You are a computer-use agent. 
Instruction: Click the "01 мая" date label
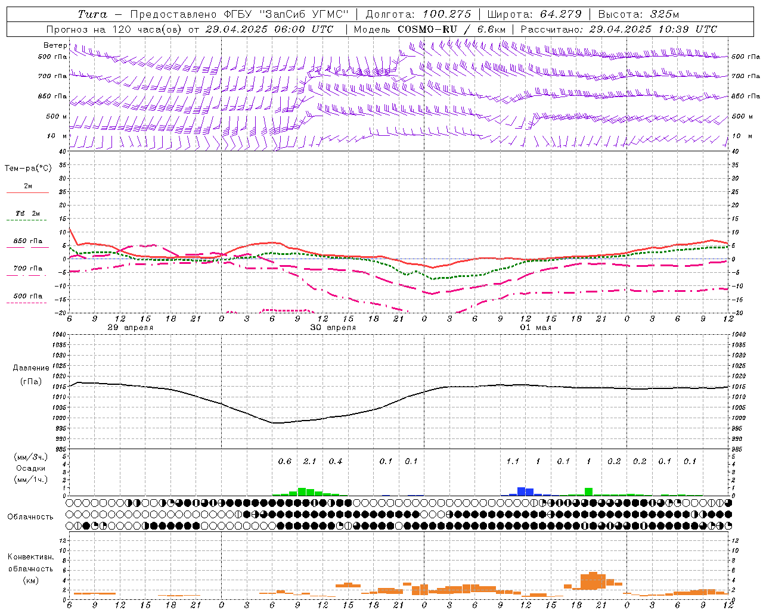tap(536, 328)
